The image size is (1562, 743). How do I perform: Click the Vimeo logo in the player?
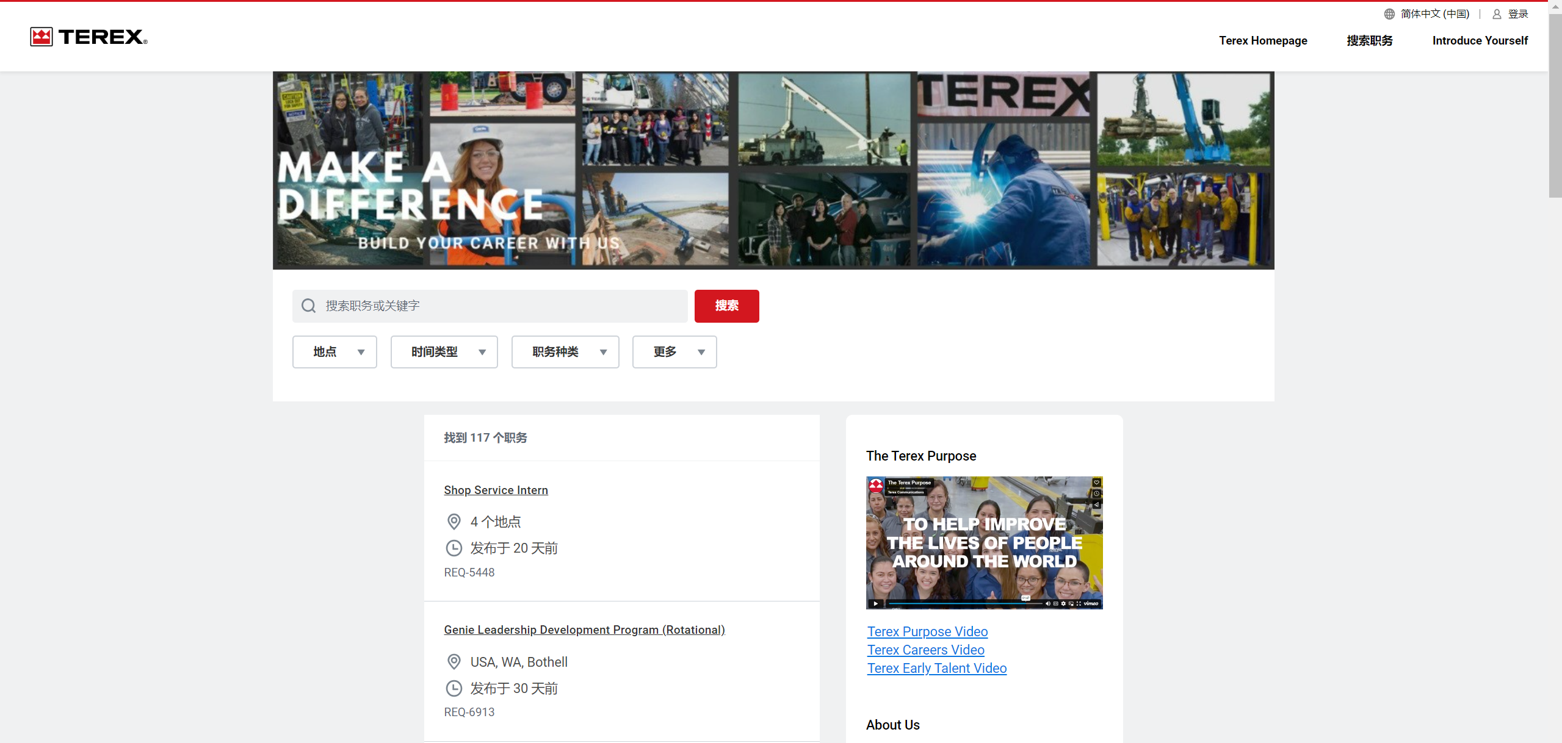point(1091,603)
